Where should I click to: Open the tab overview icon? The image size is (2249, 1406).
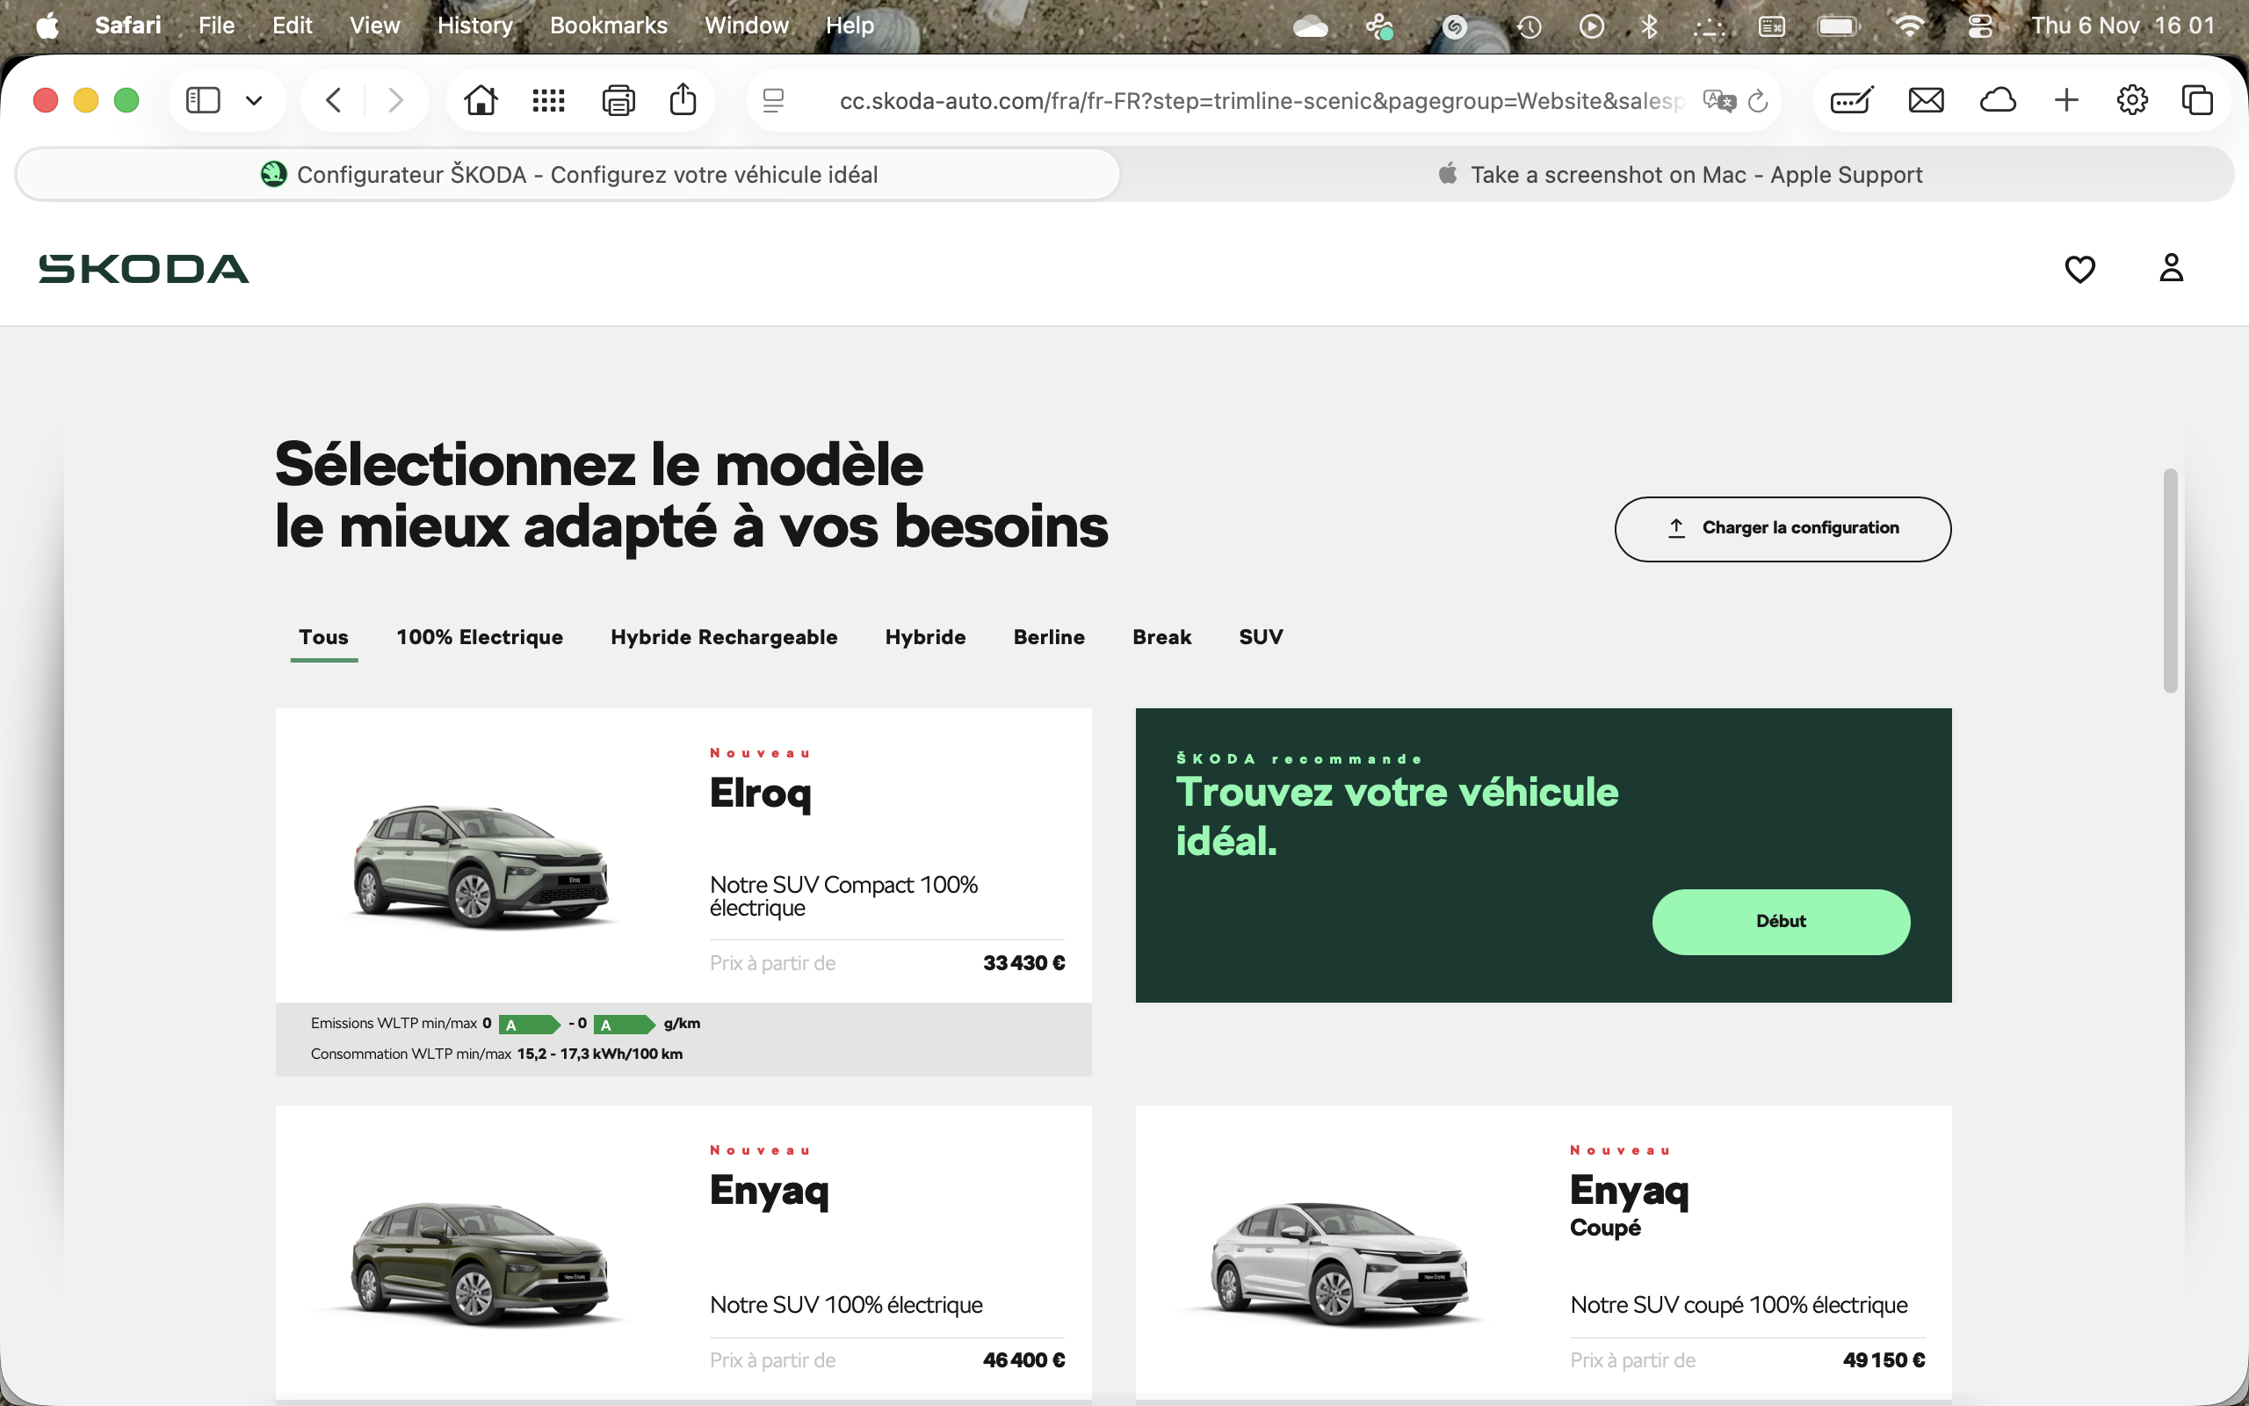point(2197,99)
